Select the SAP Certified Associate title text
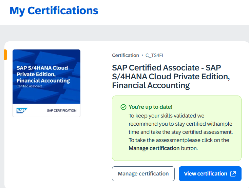The height and width of the screenshot is (188, 249). click(x=171, y=77)
